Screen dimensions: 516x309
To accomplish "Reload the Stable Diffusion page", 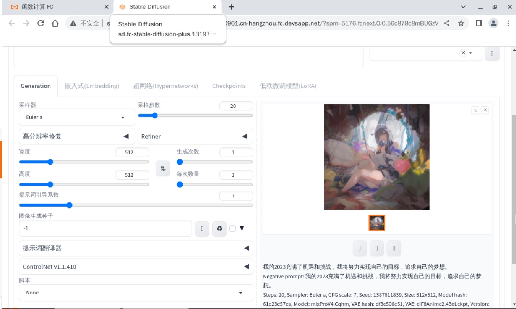I will 41,23.
